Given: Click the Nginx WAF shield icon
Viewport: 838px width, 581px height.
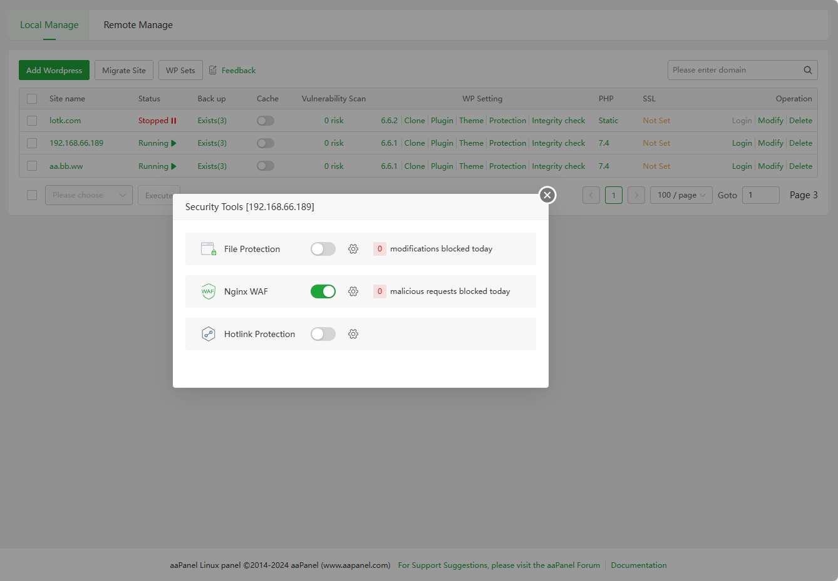Looking at the screenshot, I should pyautogui.click(x=208, y=291).
